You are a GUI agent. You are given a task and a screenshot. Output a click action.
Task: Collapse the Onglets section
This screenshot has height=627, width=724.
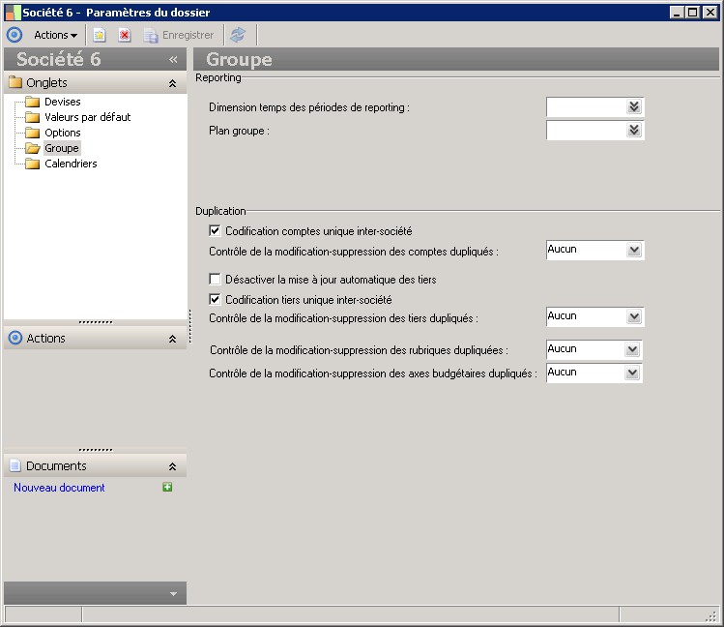click(172, 83)
